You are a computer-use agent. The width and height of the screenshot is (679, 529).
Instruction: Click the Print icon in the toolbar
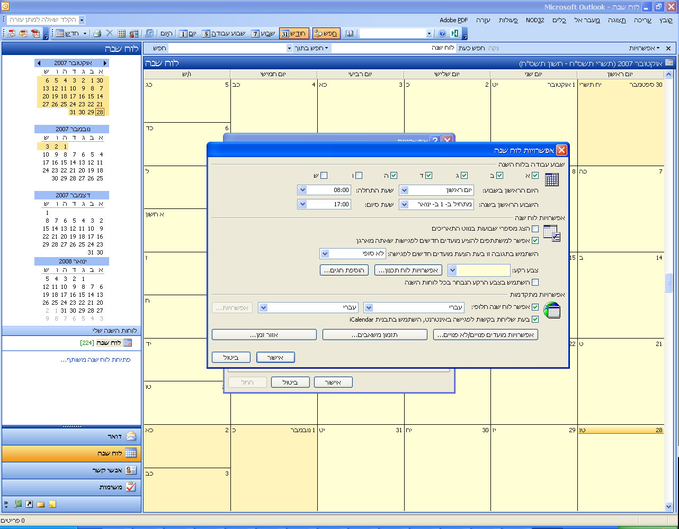[97, 33]
